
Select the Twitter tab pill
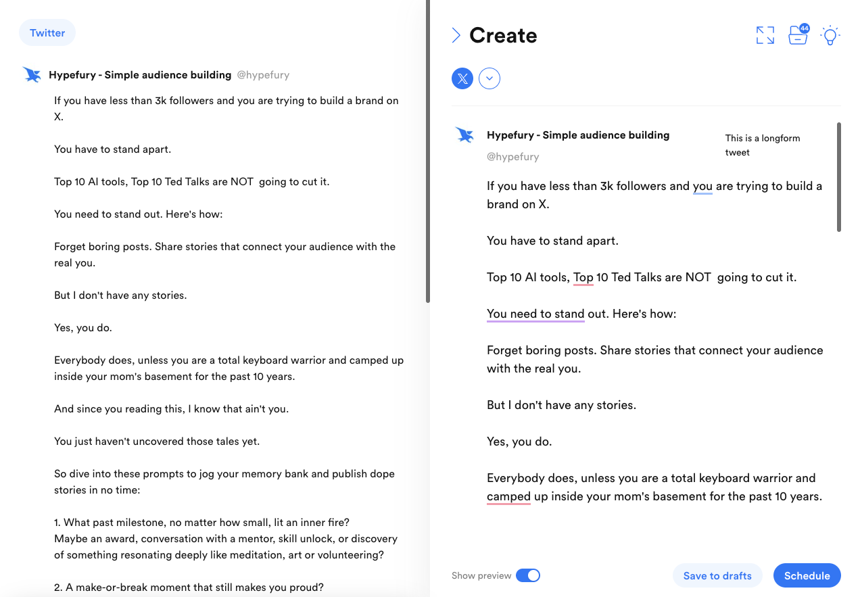(47, 32)
